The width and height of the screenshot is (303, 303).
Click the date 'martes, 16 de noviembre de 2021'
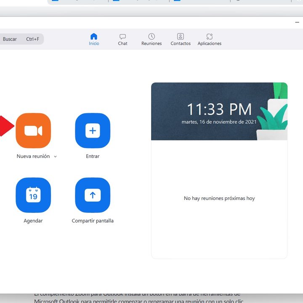click(x=219, y=122)
